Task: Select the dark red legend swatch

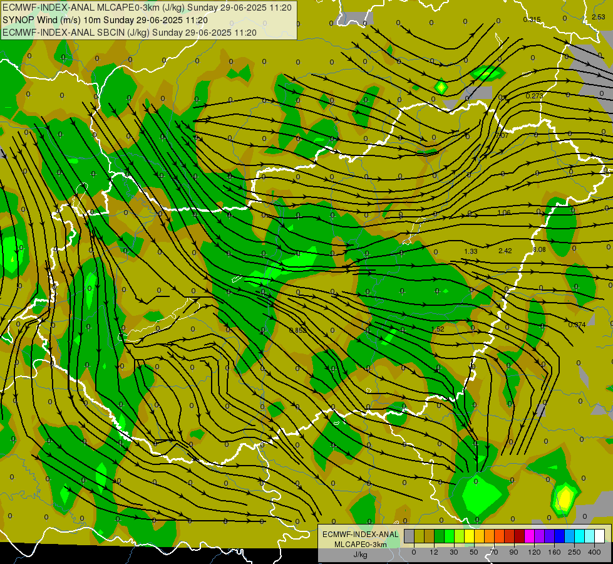Action: pos(520,536)
